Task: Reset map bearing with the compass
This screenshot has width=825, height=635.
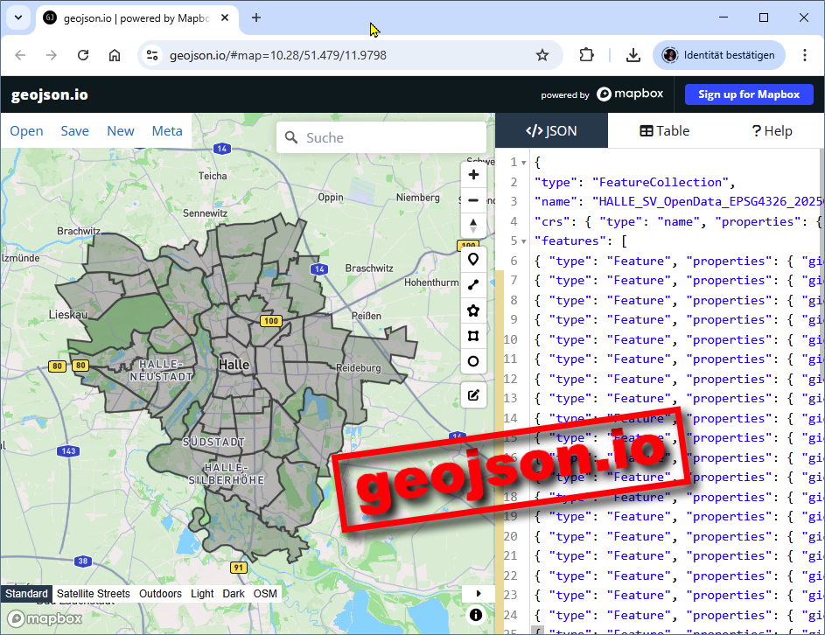Action: (x=473, y=226)
